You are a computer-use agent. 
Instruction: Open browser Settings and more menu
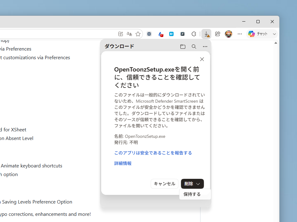pyautogui.click(x=240, y=34)
